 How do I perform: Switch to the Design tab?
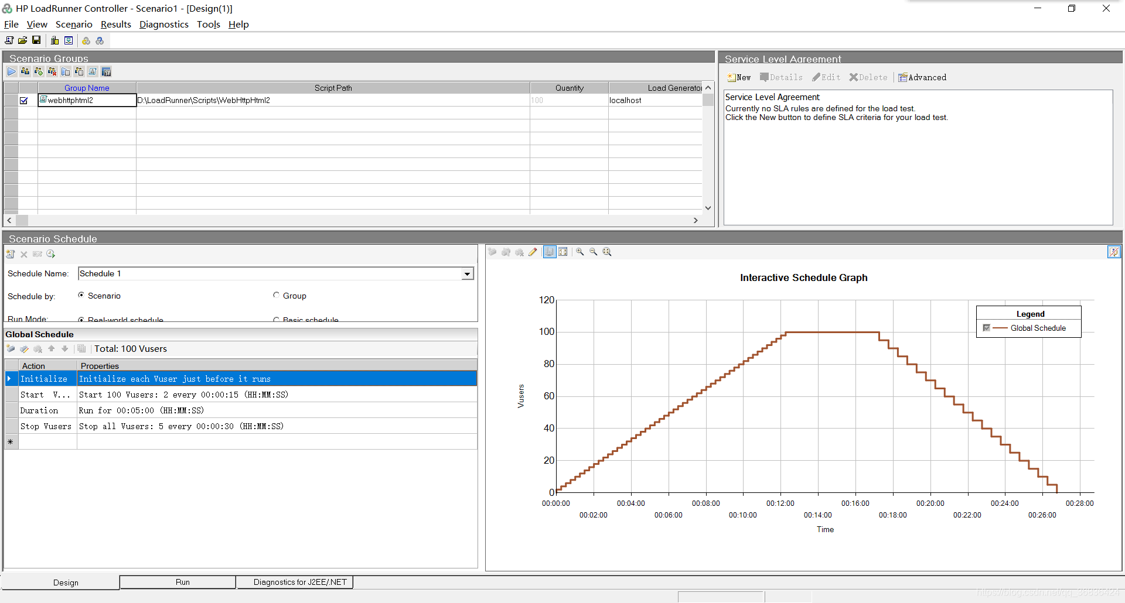pyautogui.click(x=61, y=583)
